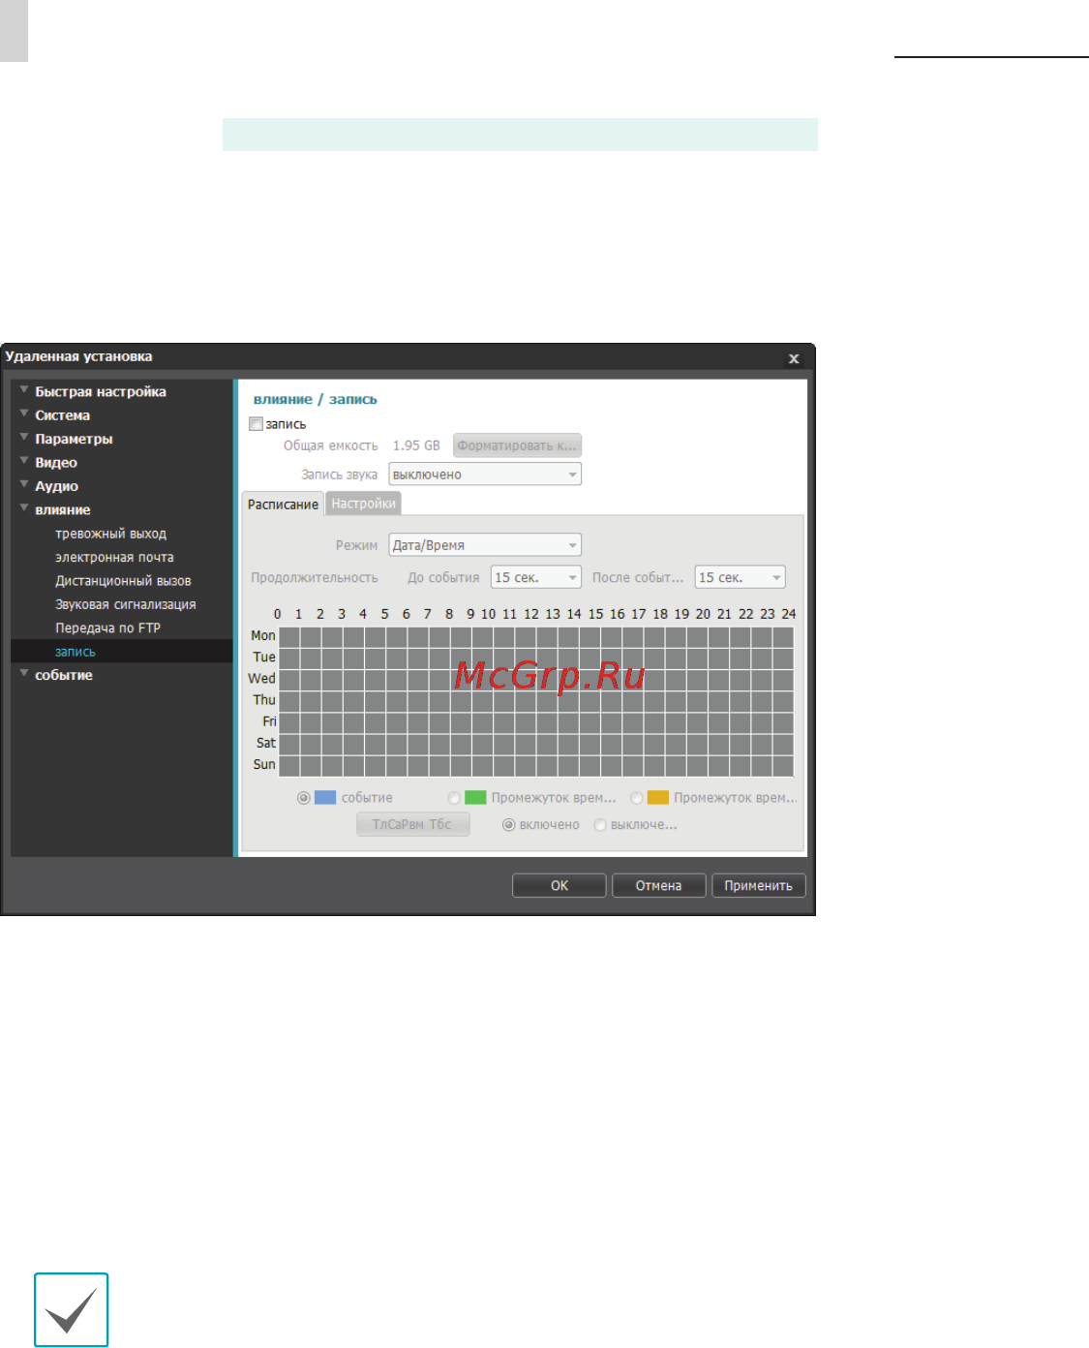This screenshot has height=1348, width=1089.
Task: Open the До события duration dropdown
Action: tap(536, 577)
